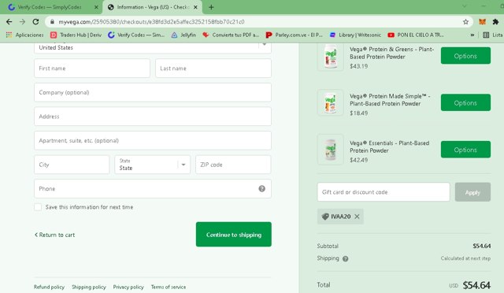Focus the Company optional field

153,92
